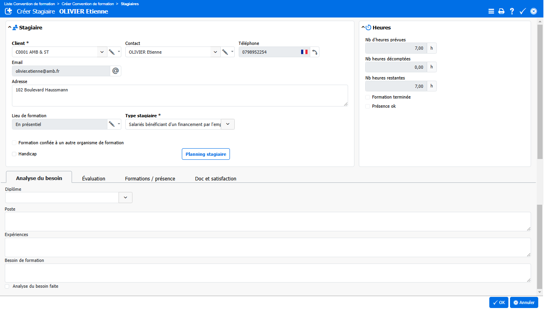
Task: Switch to the Évaluation tab
Action: (x=93, y=178)
